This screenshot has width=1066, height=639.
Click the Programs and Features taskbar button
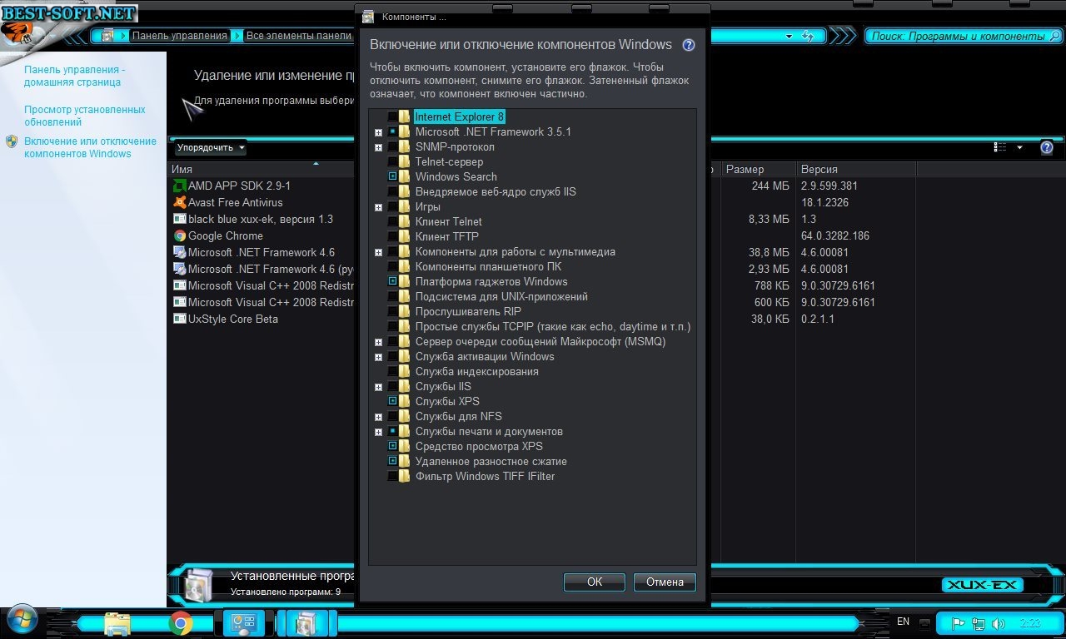[306, 622]
